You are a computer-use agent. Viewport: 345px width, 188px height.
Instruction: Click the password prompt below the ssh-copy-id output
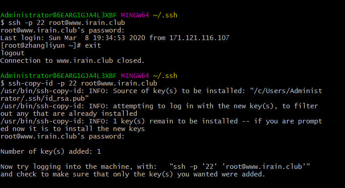pyautogui.click(x=63, y=136)
